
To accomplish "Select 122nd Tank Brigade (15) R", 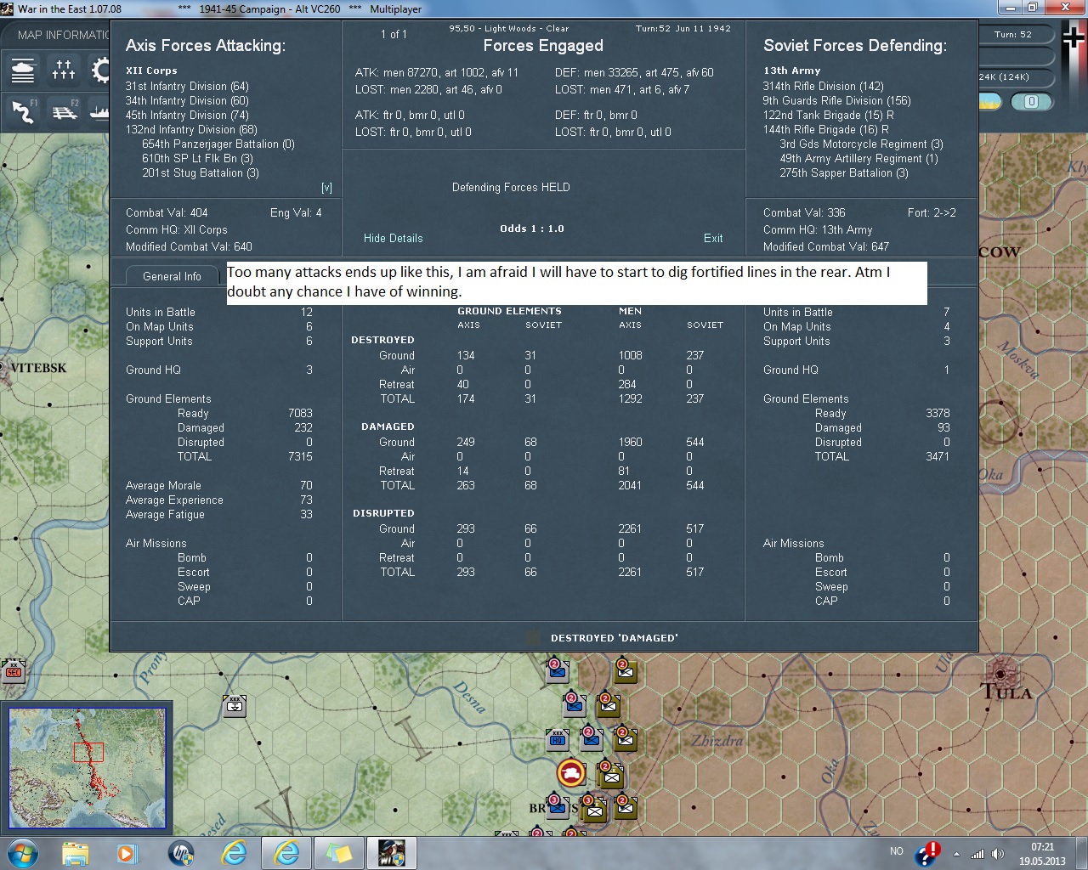I will point(828,116).
